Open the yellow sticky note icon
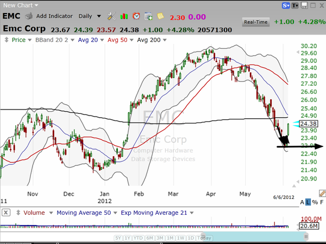Image resolution: width=326 pixels, height=244 pixels. [160, 16]
